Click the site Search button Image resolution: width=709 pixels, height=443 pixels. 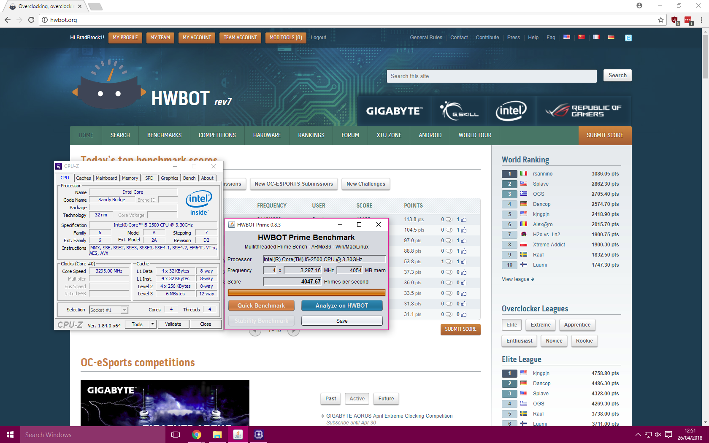tap(617, 76)
